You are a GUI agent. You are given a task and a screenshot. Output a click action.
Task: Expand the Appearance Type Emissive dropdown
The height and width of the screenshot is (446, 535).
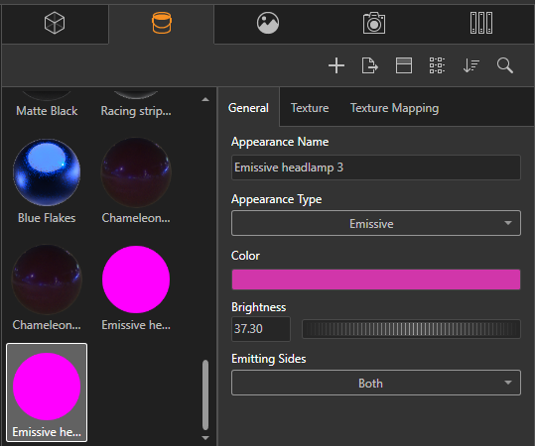[376, 224]
